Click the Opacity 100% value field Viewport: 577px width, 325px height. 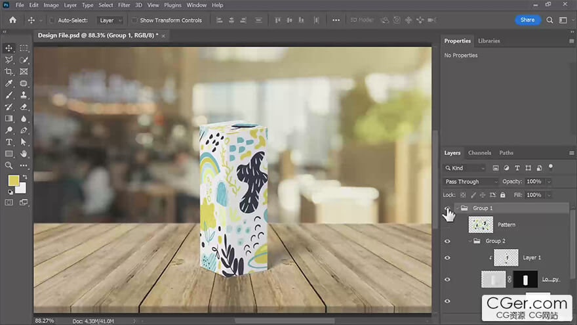click(x=534, y=182)
